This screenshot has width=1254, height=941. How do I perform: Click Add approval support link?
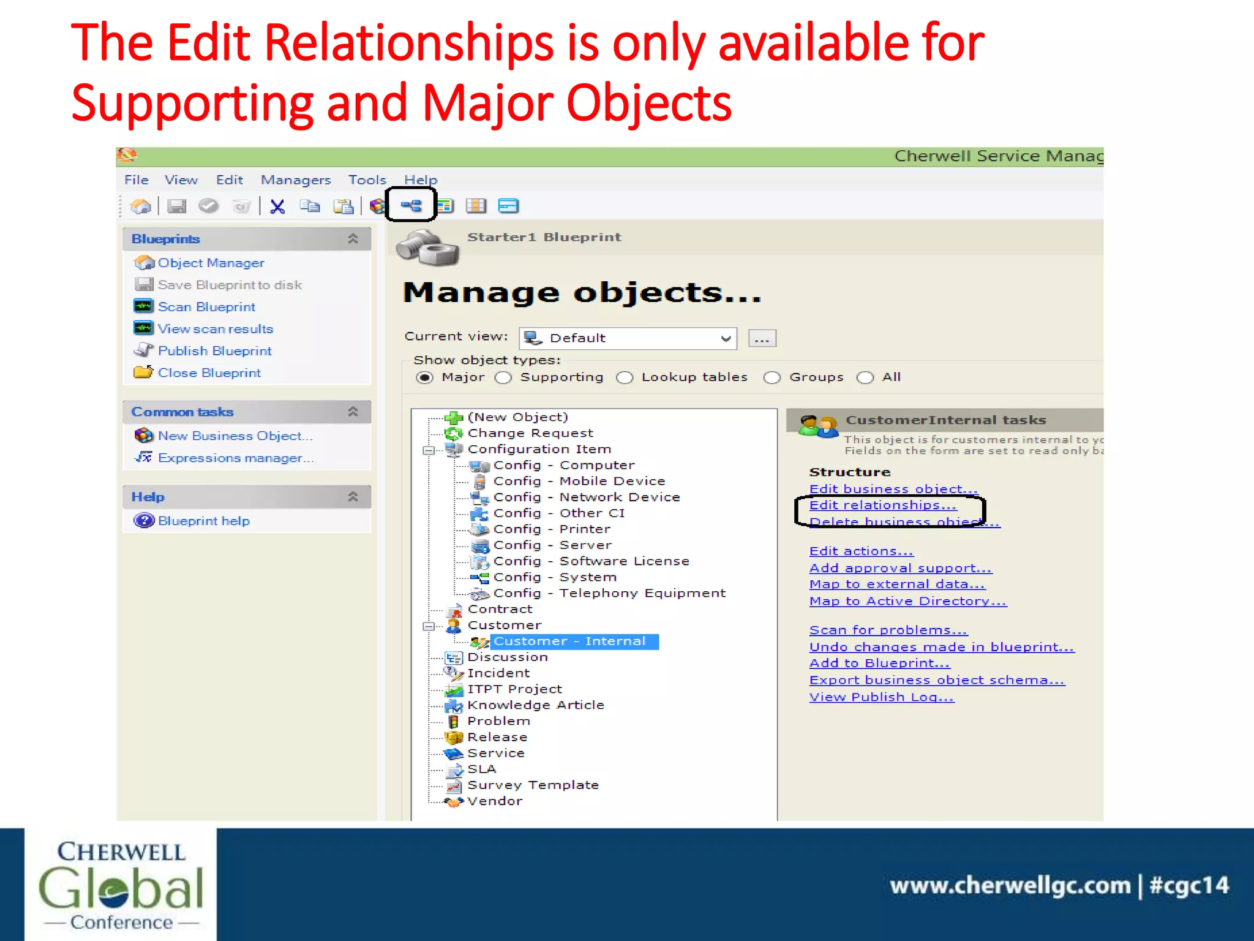(901, 569)
